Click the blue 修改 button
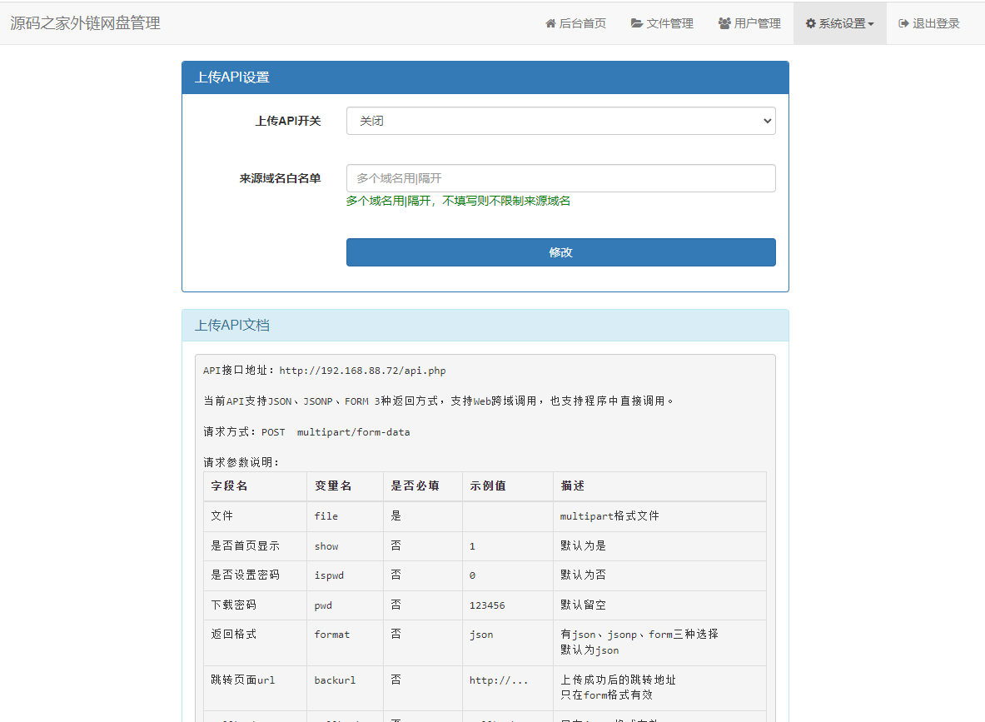The width and height of the screenshot is (985, 722). point(561,252)
